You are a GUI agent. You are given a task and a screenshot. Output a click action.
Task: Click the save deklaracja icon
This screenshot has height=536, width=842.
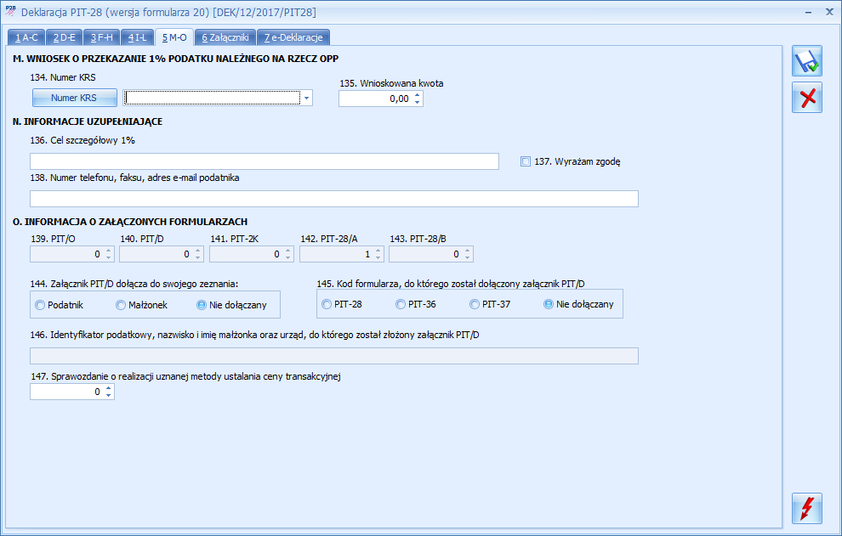[x=805, y=60]
